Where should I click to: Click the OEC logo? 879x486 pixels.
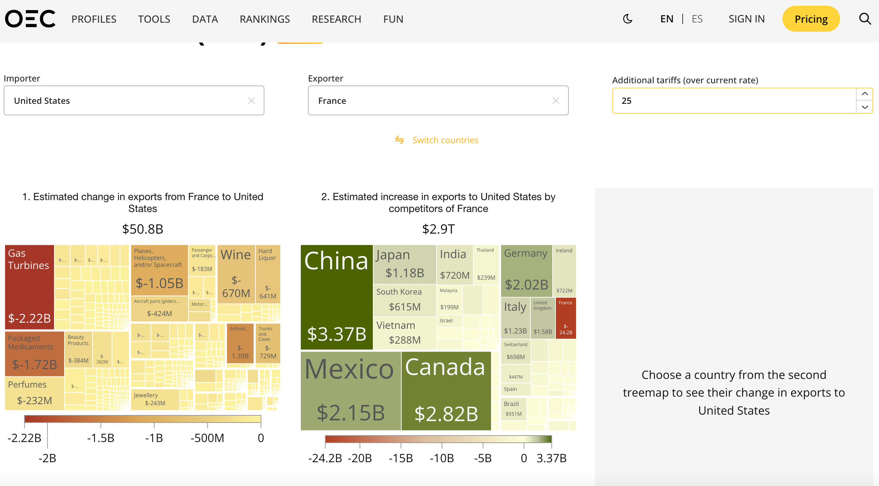[x=30, y=19]
